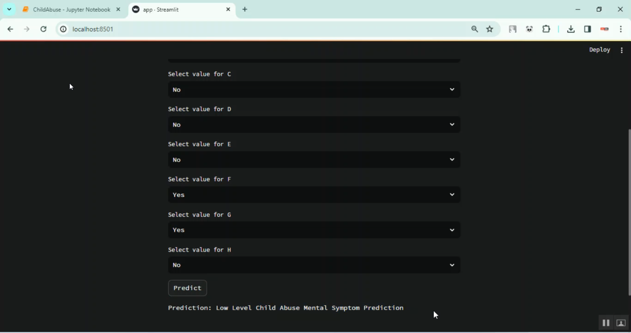Click the 'Select value for H' label
This screenshot has height=333, width=631.
click(x=199, y=250)
